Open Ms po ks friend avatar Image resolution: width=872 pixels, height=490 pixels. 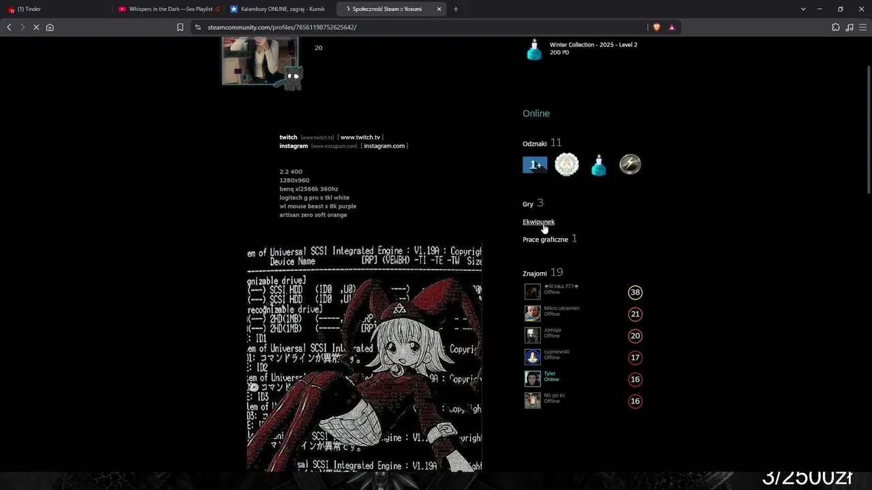coord(533,401)
